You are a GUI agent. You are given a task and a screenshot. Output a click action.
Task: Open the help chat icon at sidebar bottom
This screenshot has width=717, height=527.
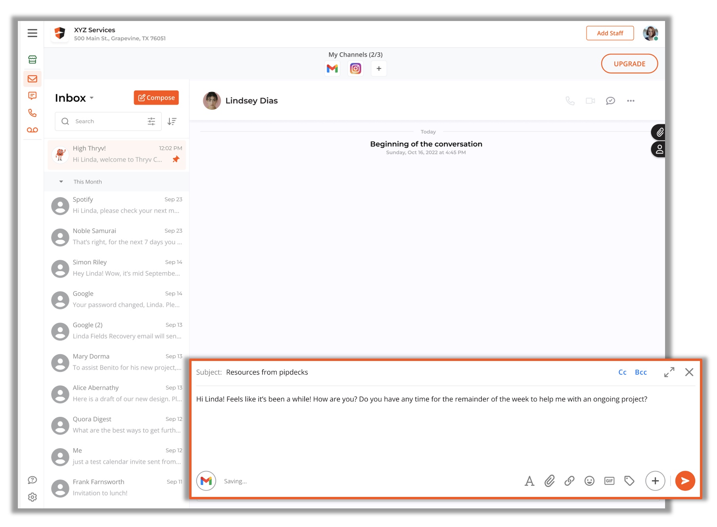[33, 480]
